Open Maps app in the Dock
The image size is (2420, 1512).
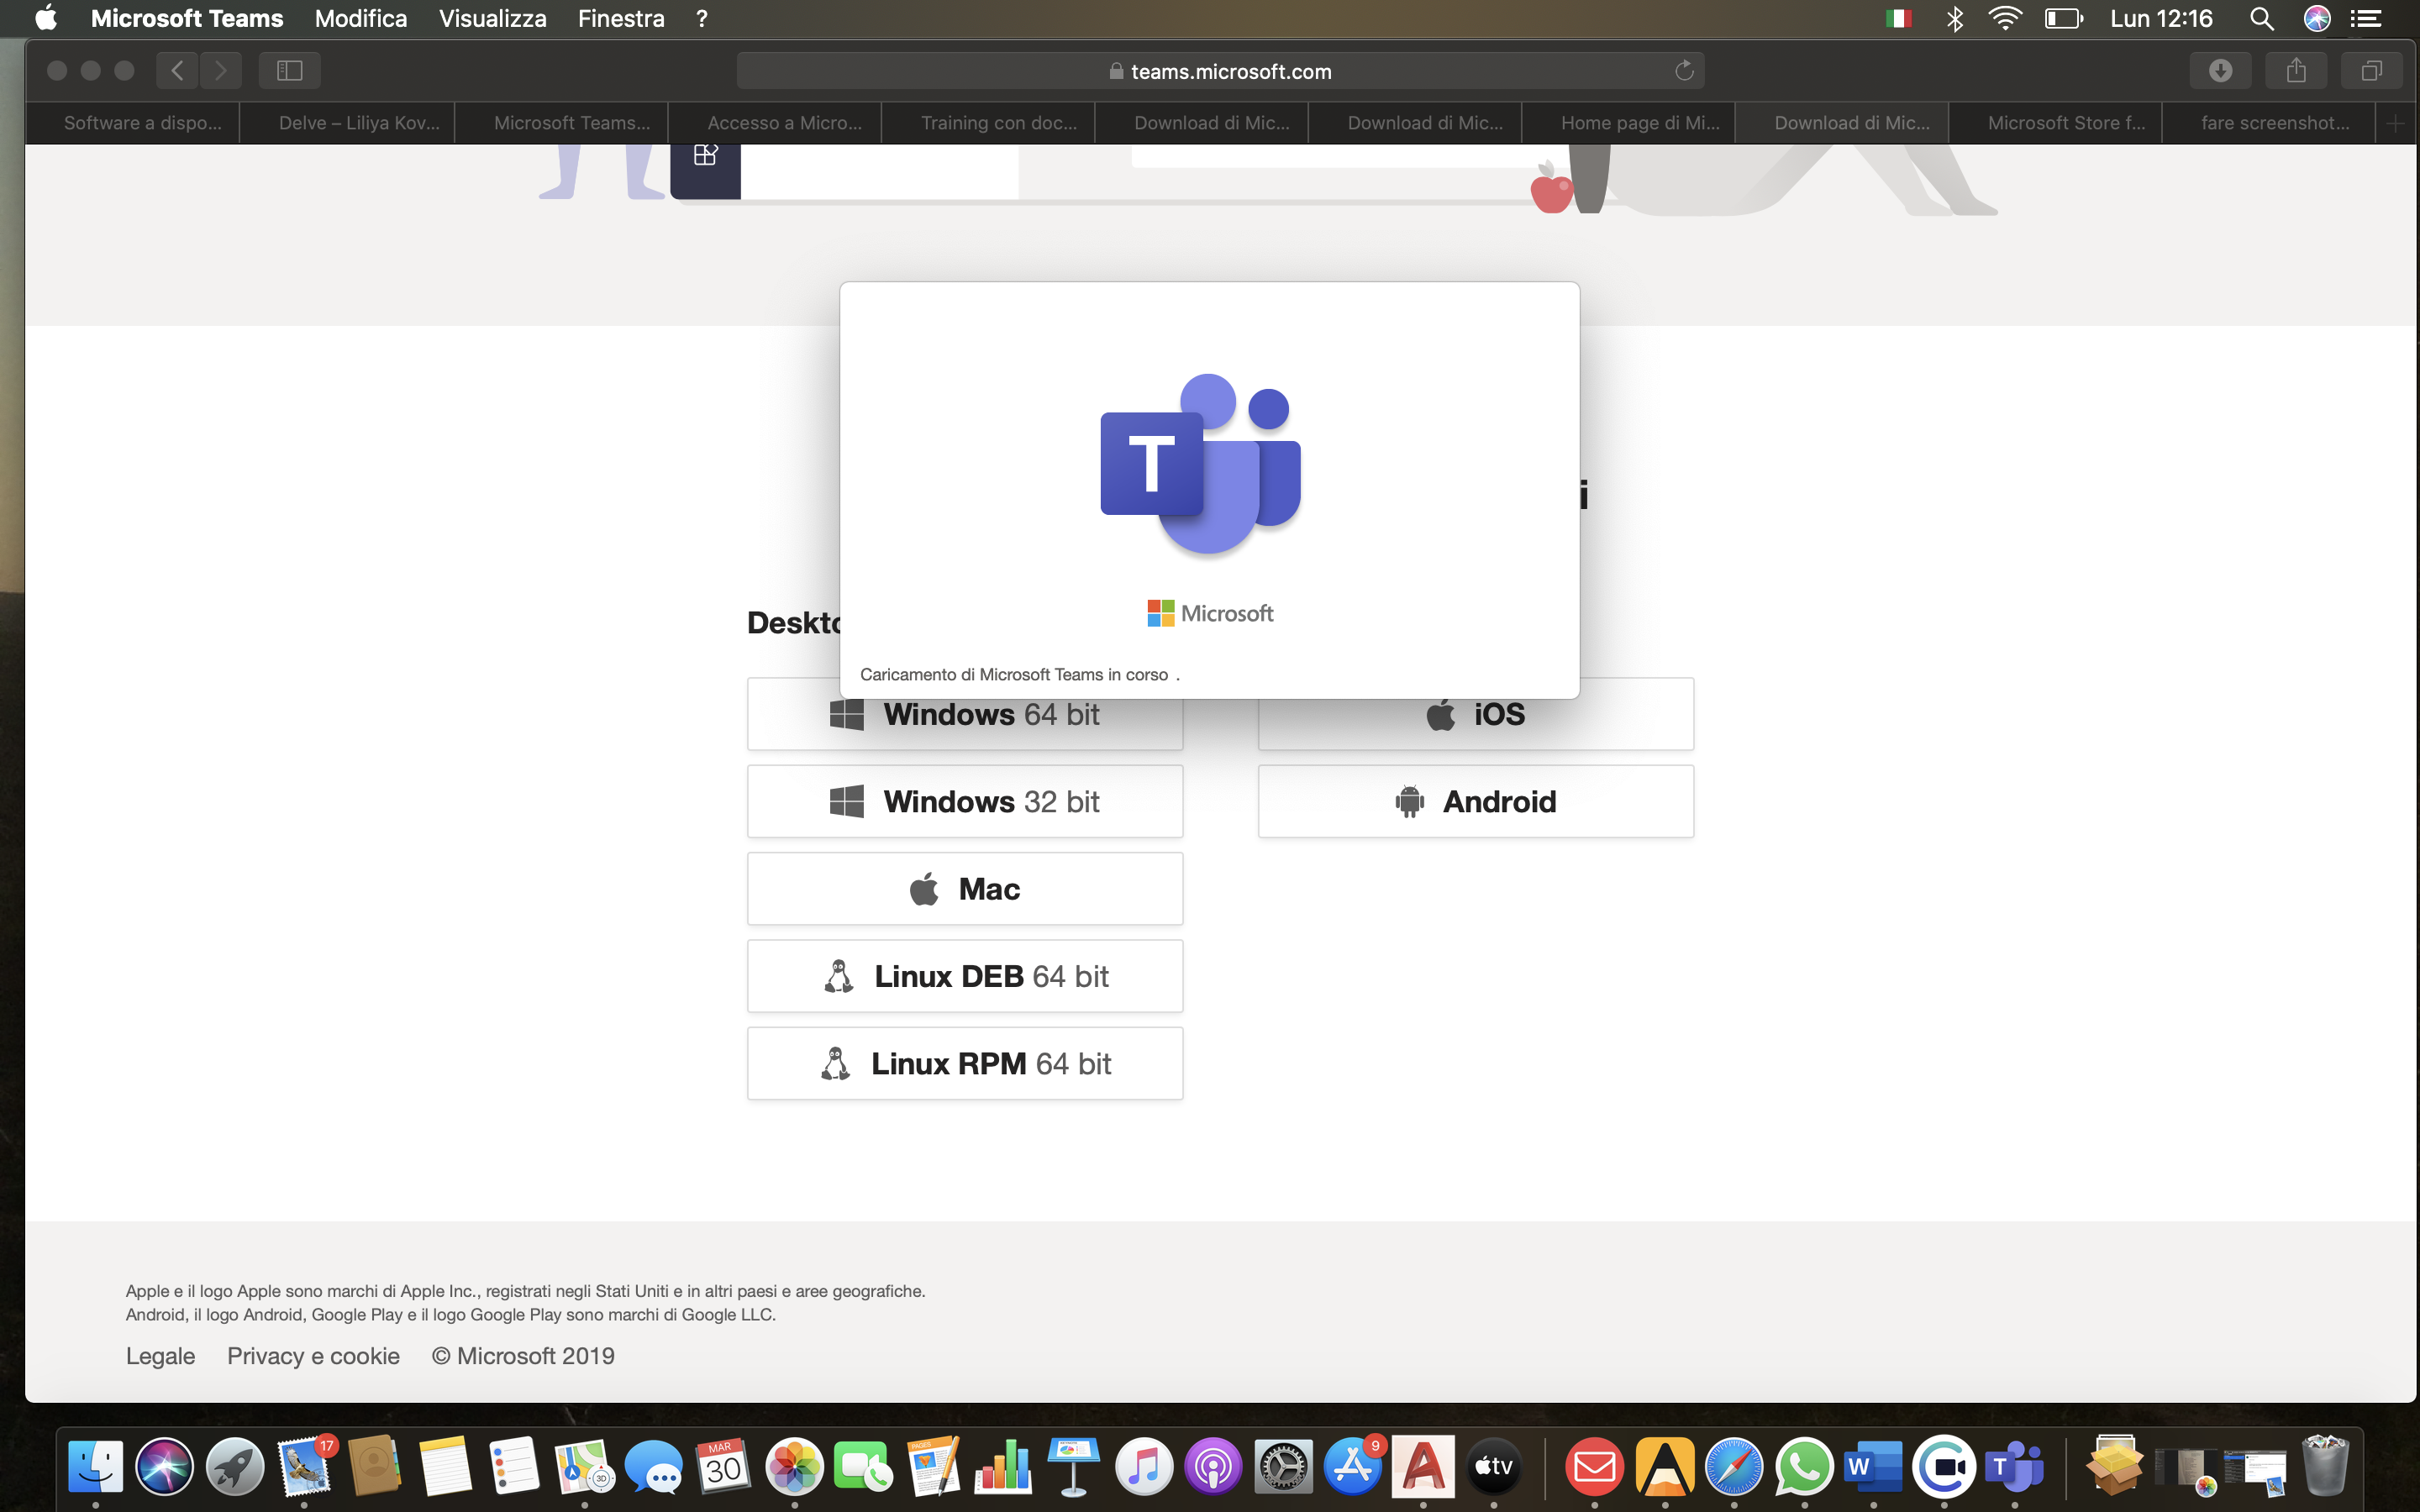(585, 1467)
